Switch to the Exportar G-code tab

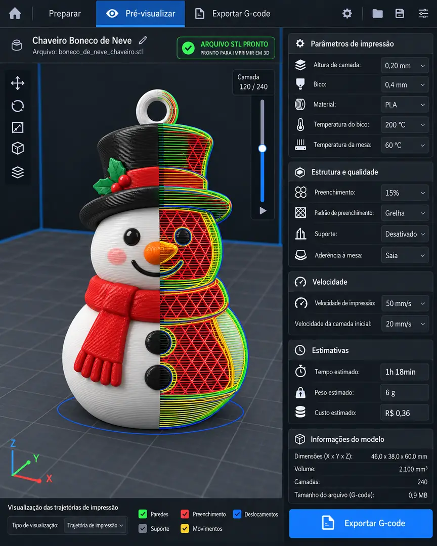pos(233,14)
